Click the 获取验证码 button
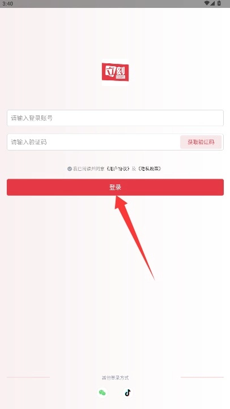 (x=201, y=142)
